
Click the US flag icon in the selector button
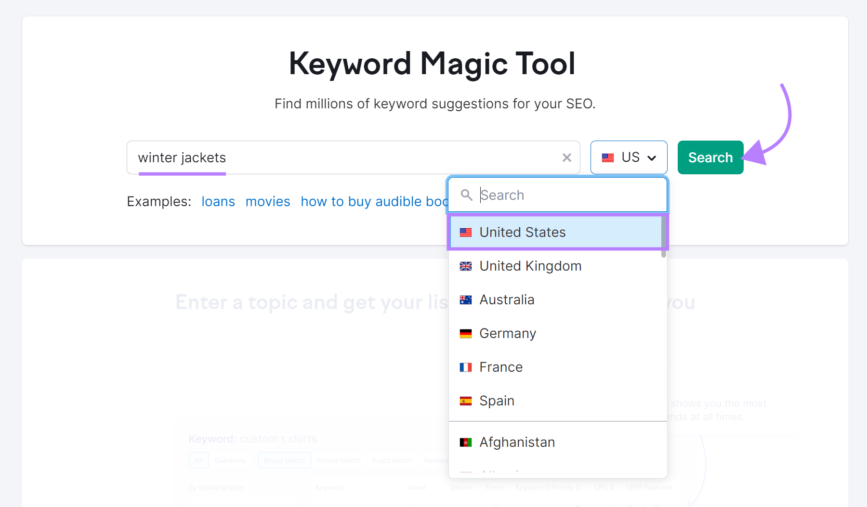tap(607, 157)
